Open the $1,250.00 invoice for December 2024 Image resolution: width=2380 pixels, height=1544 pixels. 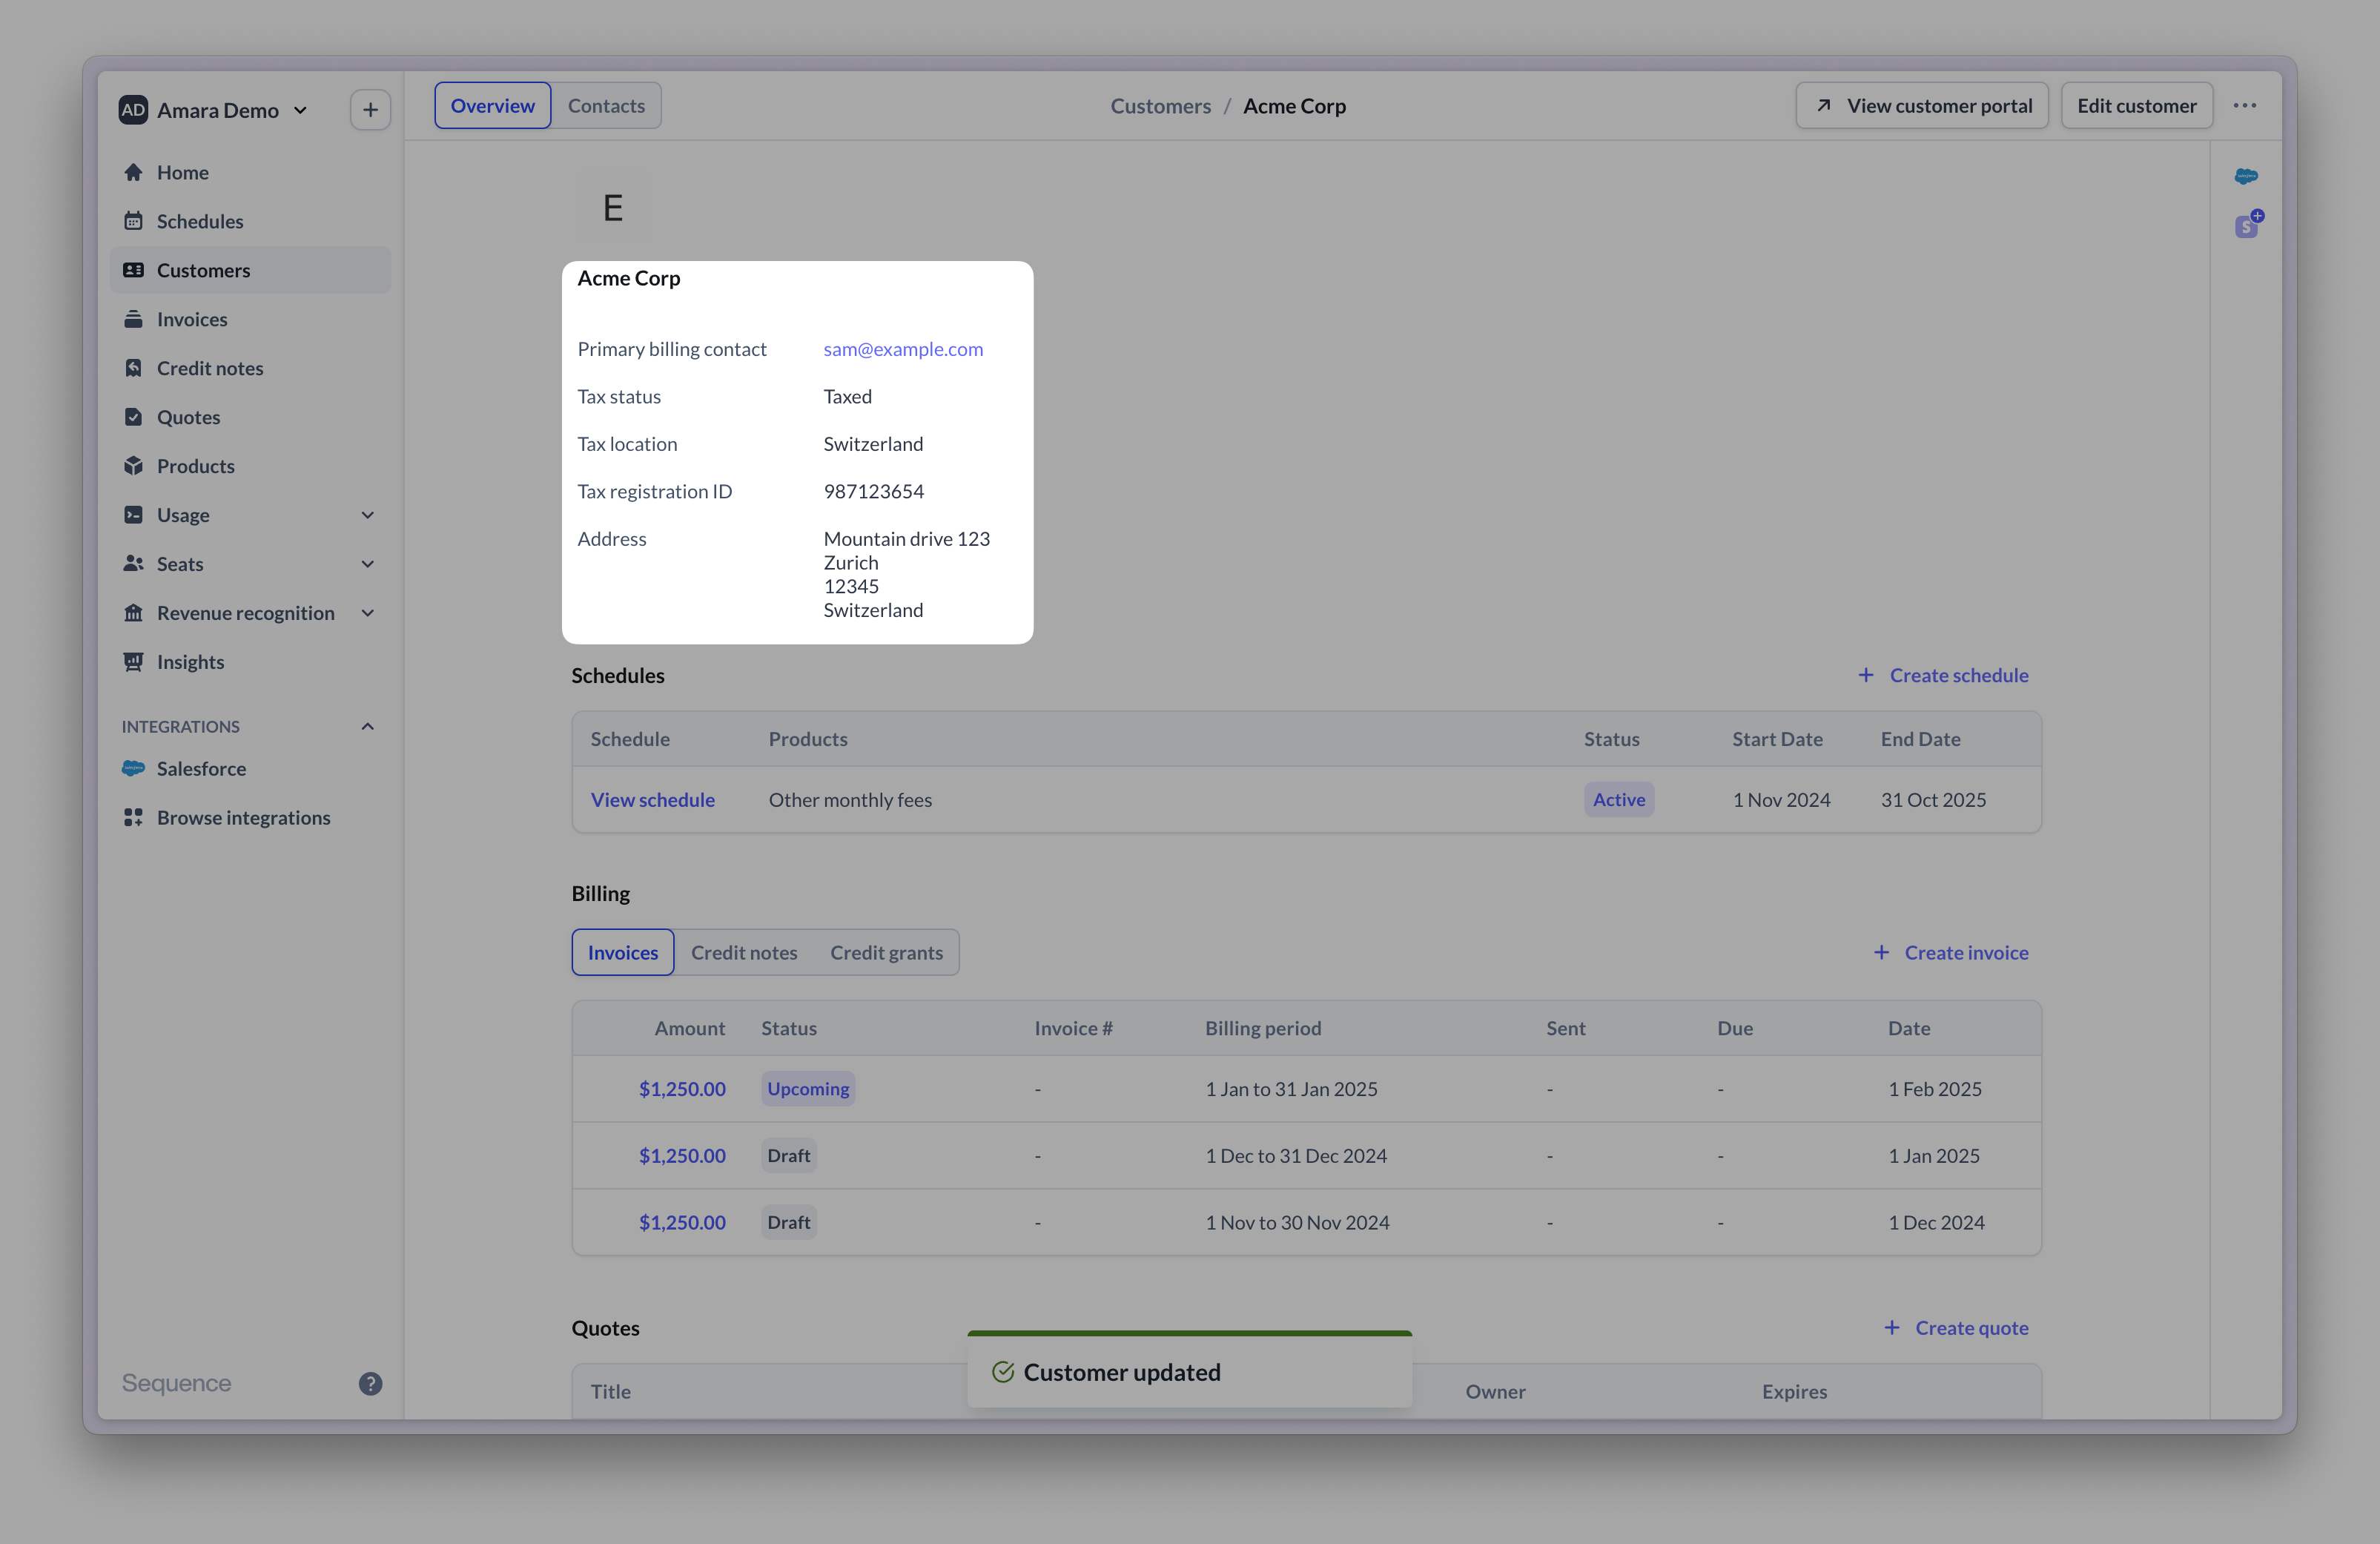[682, 1155]
